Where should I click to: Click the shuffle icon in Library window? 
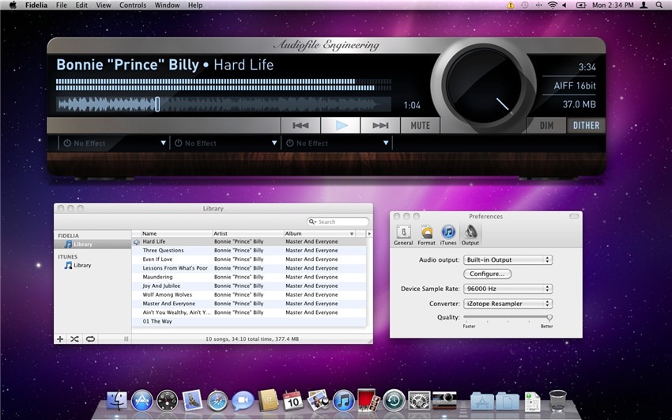point(74,339)
